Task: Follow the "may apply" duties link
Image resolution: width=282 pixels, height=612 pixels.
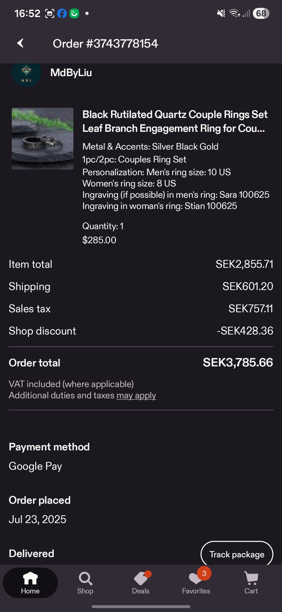Action: [136, 395]
